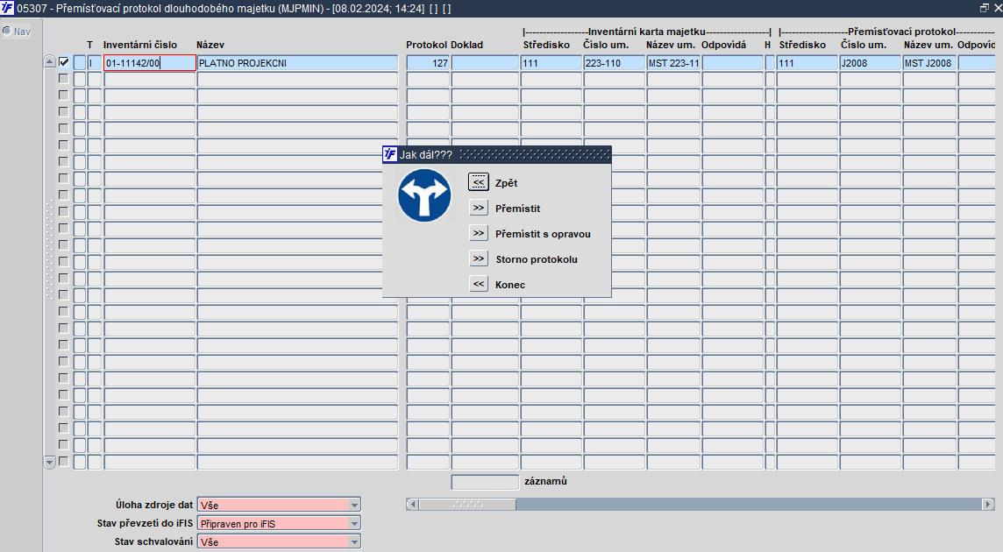Open the Stav schvalování dropdown
This screenshot has width=1003, height=552.
(x=353, y=541)
